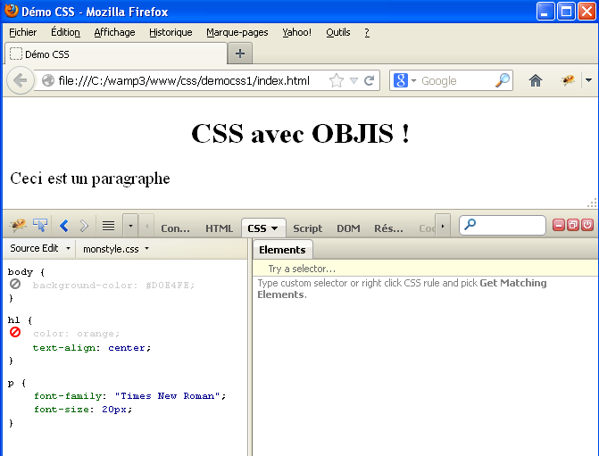Click the Firebug back history arrow
Viewport: 599px width, 456px height.
pos(63,226)
